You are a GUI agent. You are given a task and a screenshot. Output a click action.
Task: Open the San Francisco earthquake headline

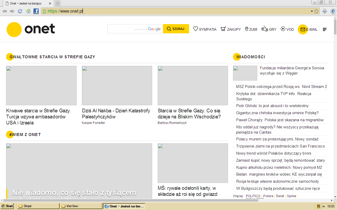[x=280, y=146]
